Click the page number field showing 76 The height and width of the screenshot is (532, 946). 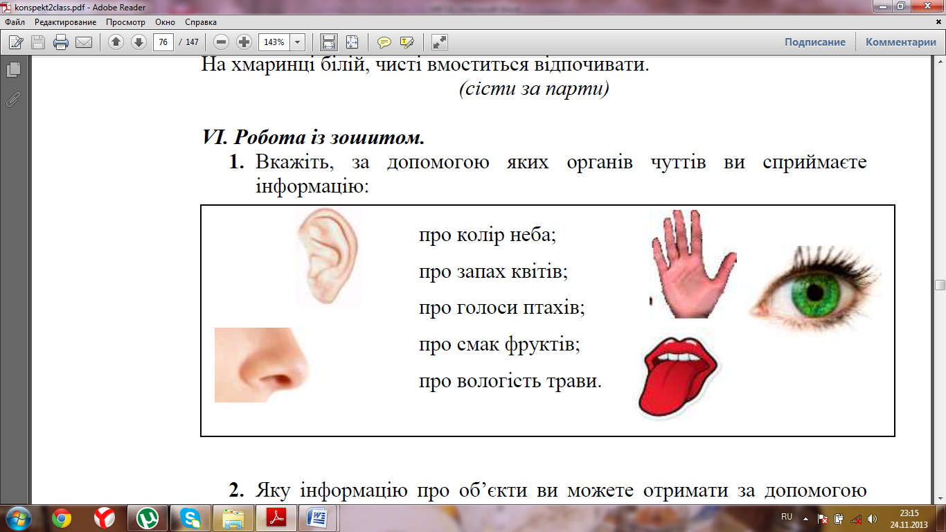[x=163, y=42]
